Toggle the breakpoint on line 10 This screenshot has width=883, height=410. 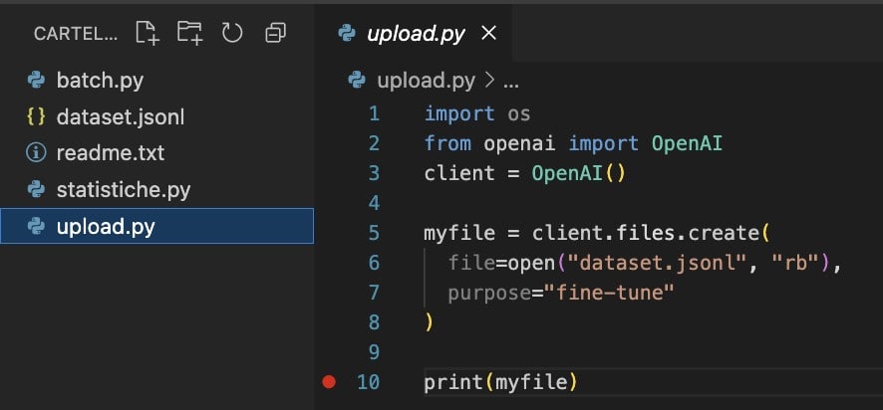point(330,382)
